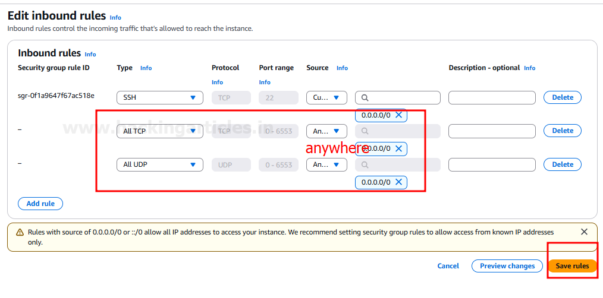Expand the Anywhere source dropdown for All TCP
This screenshot has height=298, width=603.
tap(326, 131)
